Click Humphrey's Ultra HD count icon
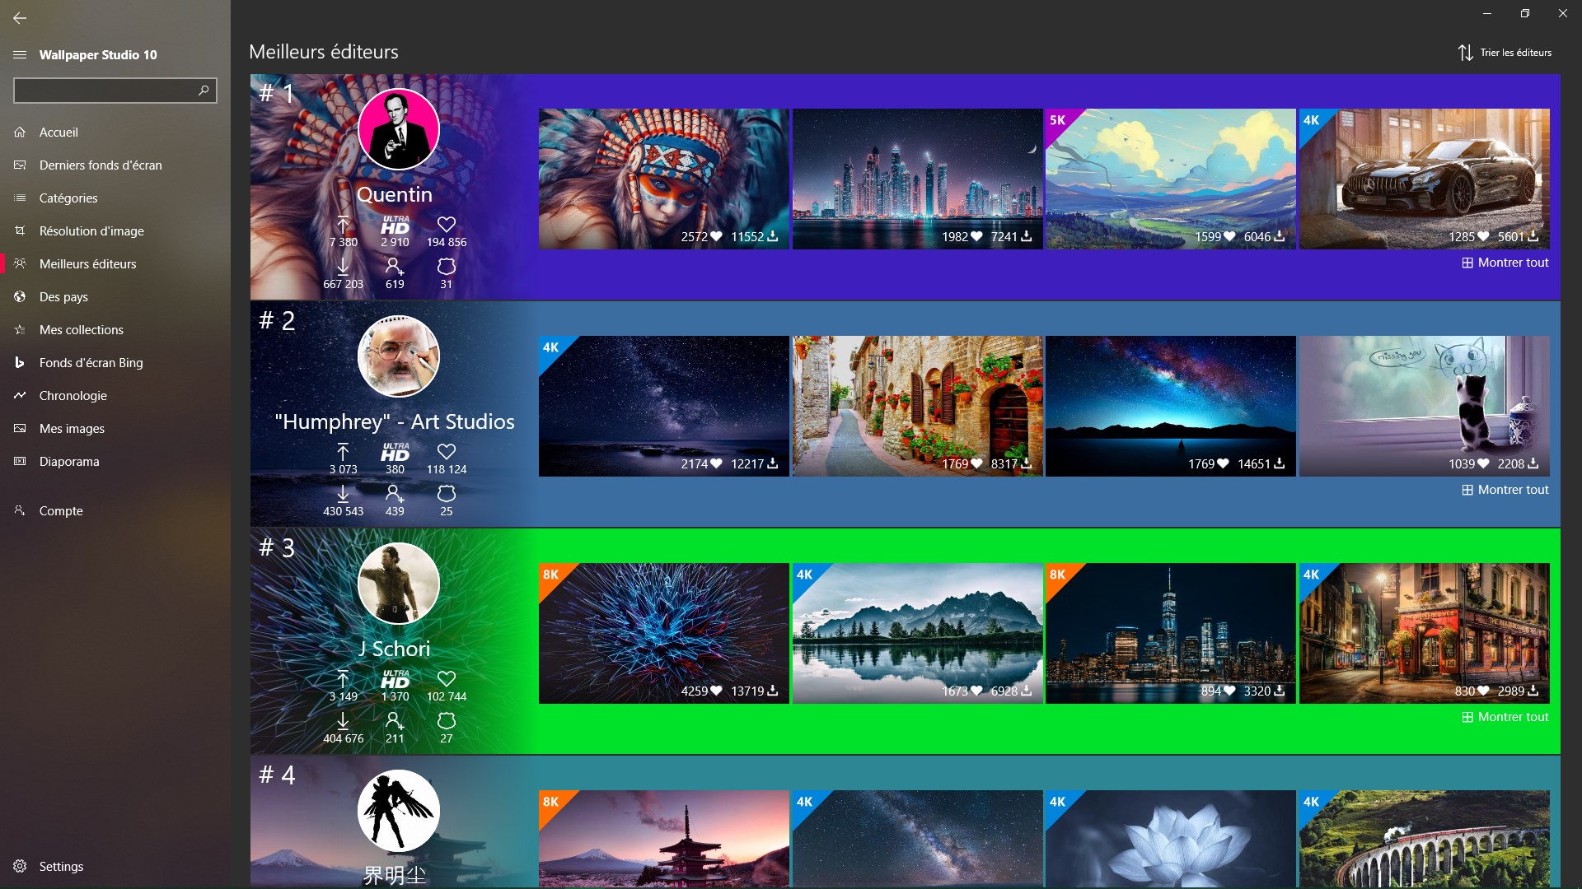 pos(395,452)
